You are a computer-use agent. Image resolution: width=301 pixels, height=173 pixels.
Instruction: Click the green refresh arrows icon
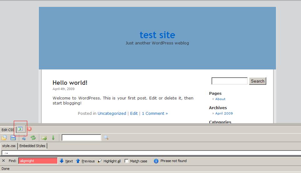(33, 138)
